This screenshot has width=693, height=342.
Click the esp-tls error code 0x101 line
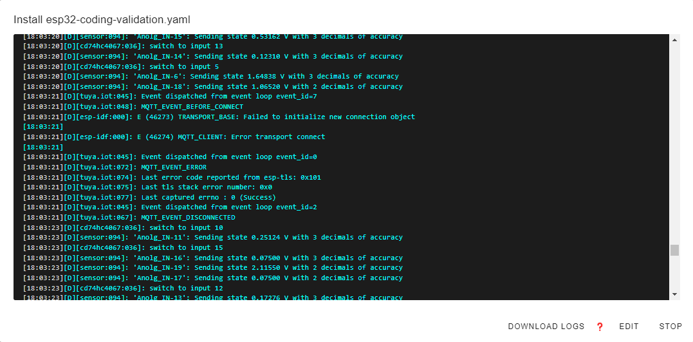coord(172,177)
